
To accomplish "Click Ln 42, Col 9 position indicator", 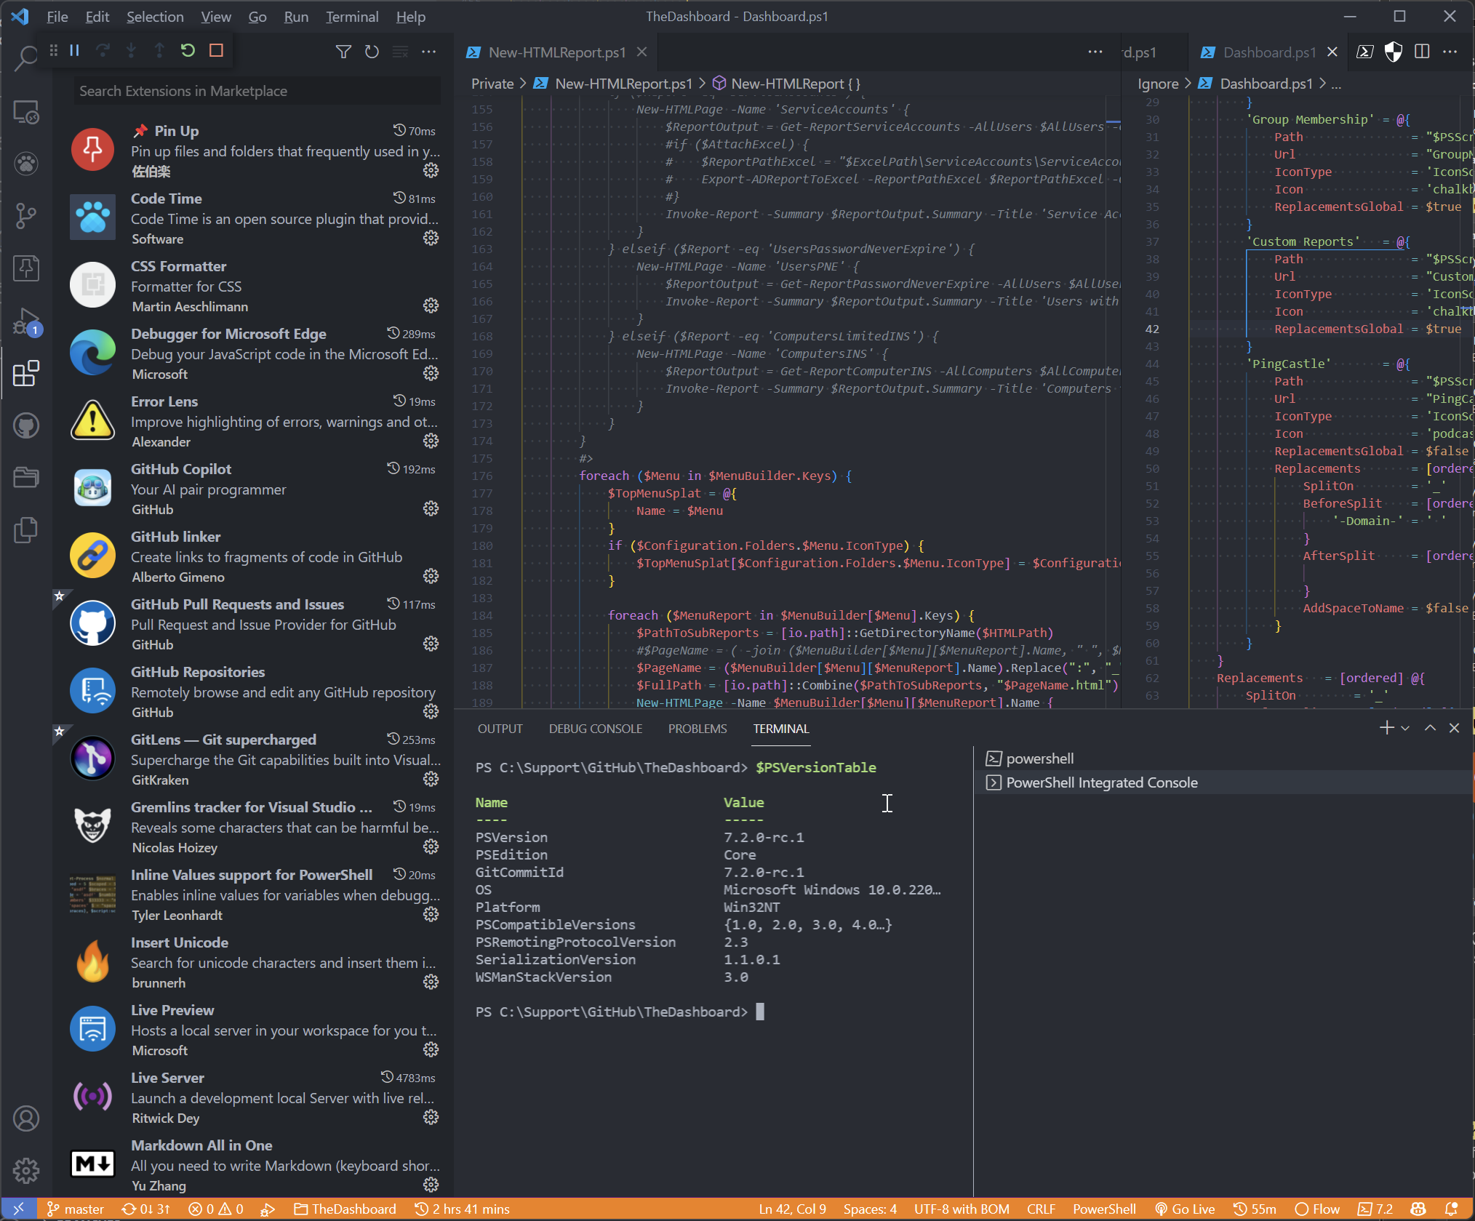I will [792, 1209].
